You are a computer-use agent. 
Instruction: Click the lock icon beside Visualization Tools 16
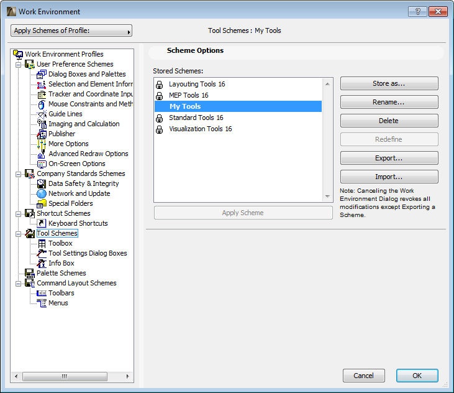pyautogui.click(x=159, y=129)
